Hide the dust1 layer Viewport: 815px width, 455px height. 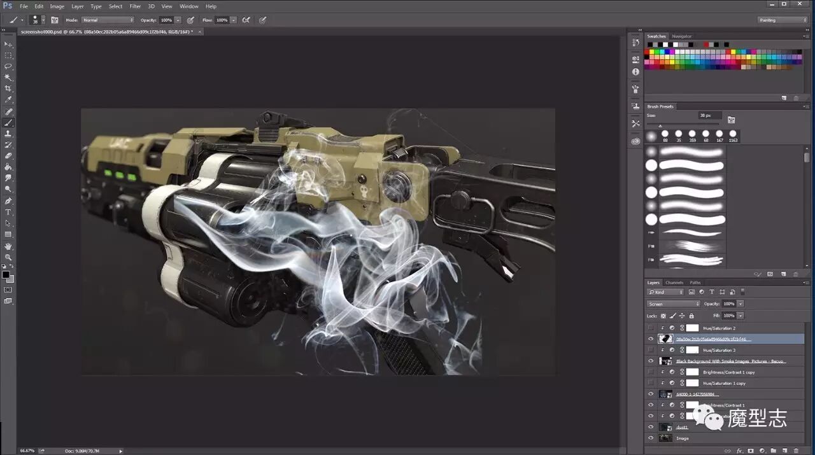[x=651, y=427]
